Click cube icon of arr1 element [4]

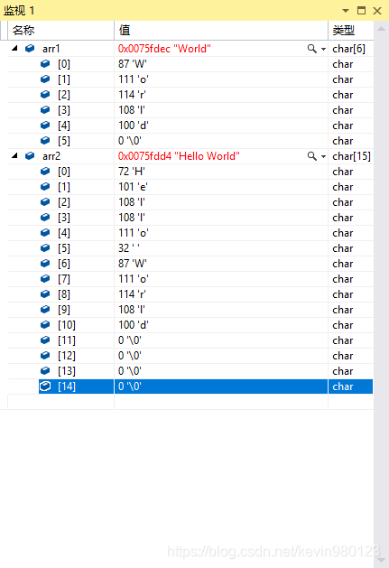tap(45, 125)
